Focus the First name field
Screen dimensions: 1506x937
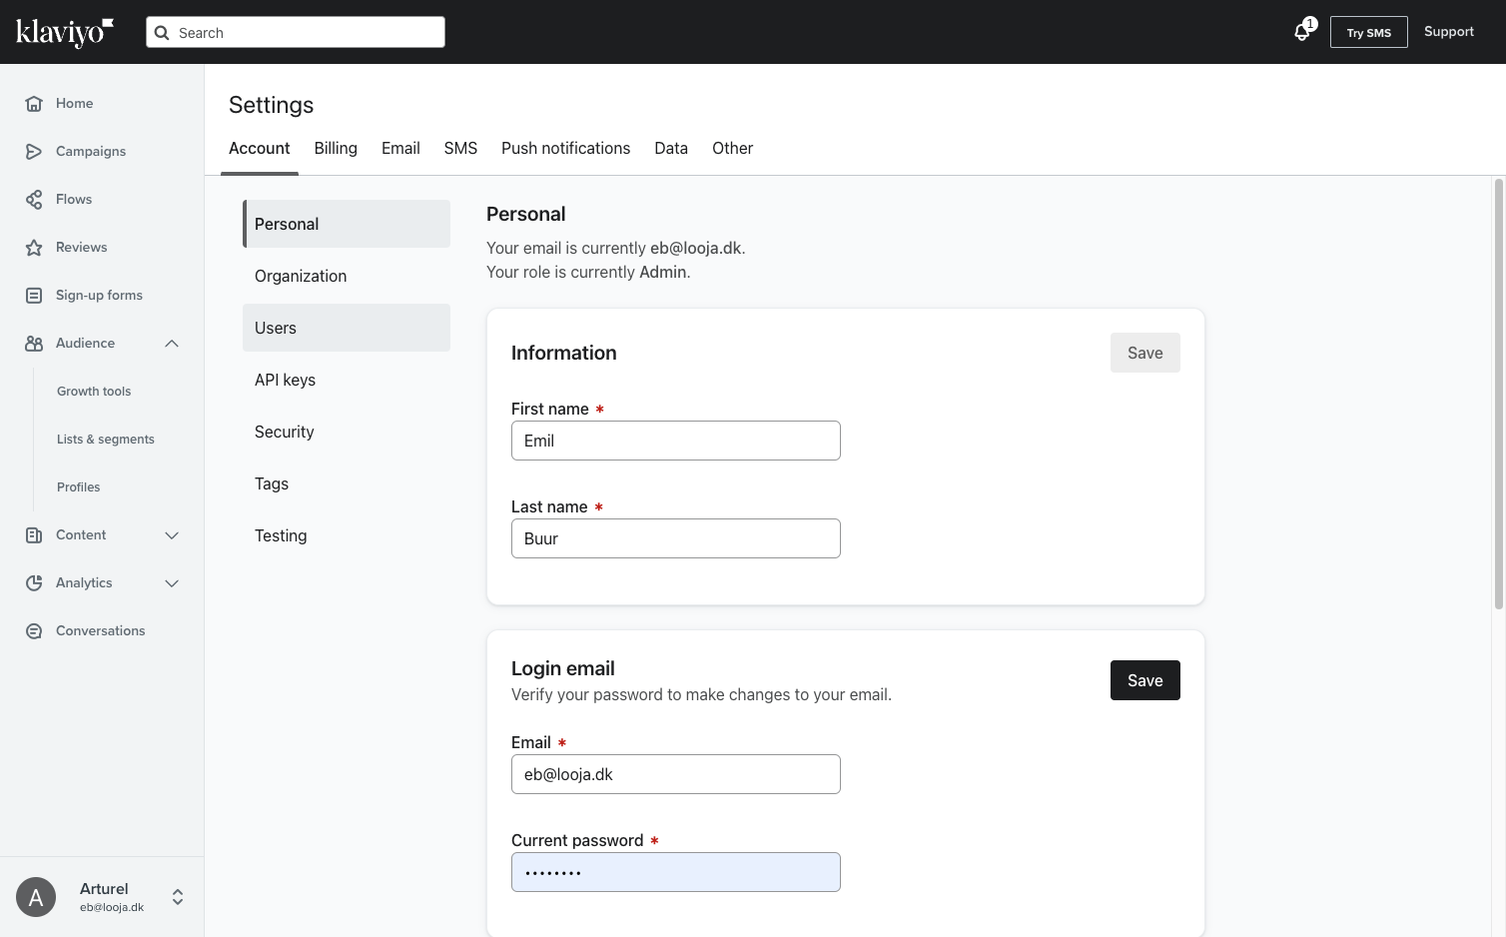pos(676,441)
